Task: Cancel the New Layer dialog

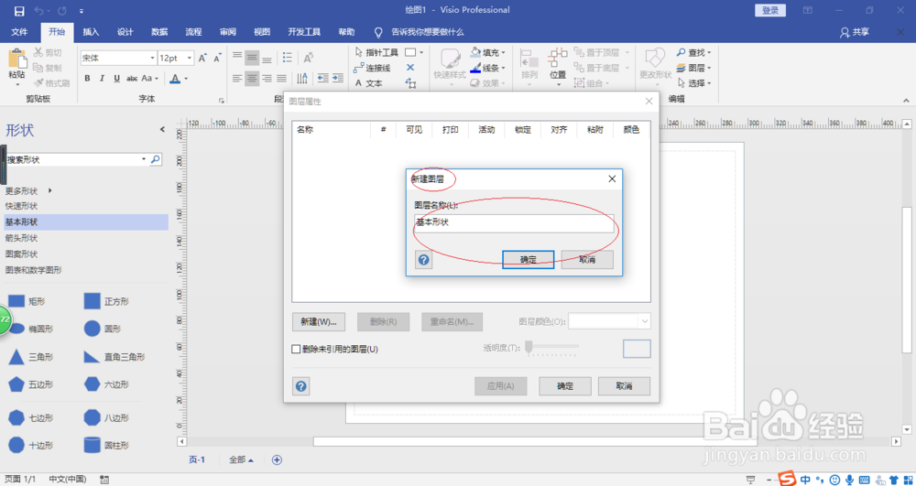Action: point(587,260)
